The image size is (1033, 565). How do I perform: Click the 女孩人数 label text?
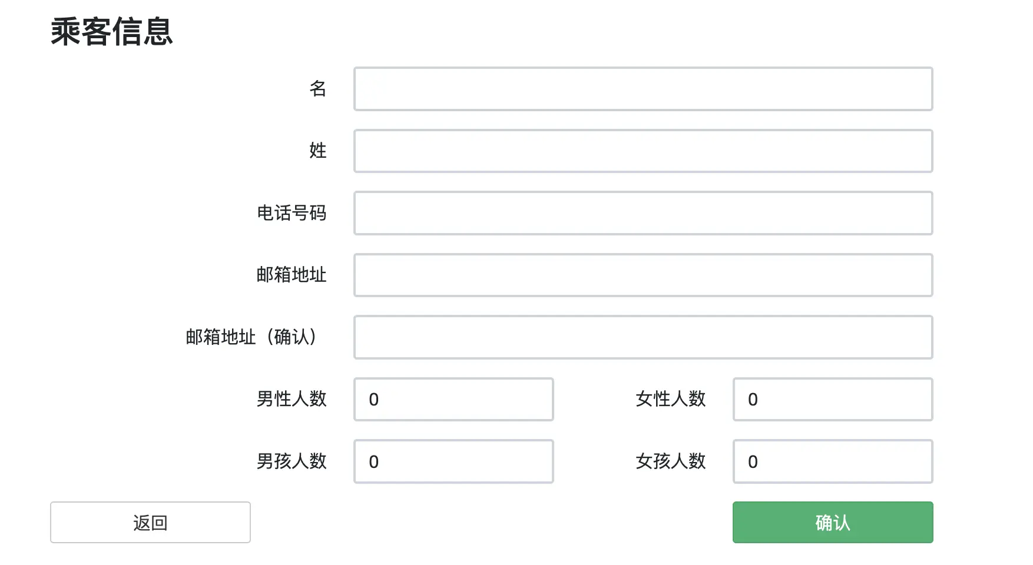click(671, 461)
